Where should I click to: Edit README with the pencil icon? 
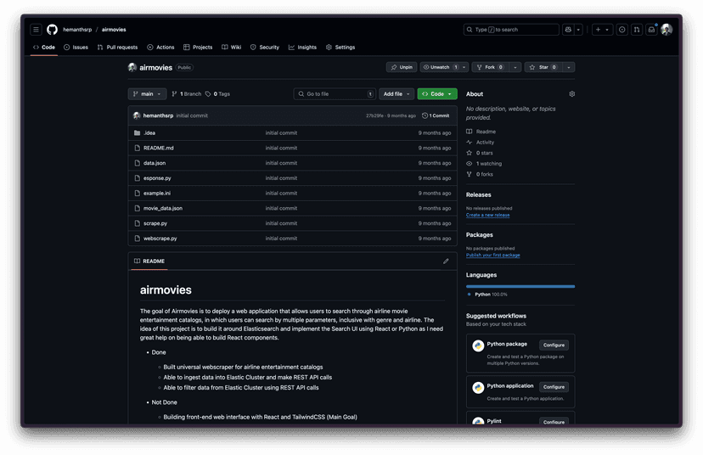(x=446, y=261)
